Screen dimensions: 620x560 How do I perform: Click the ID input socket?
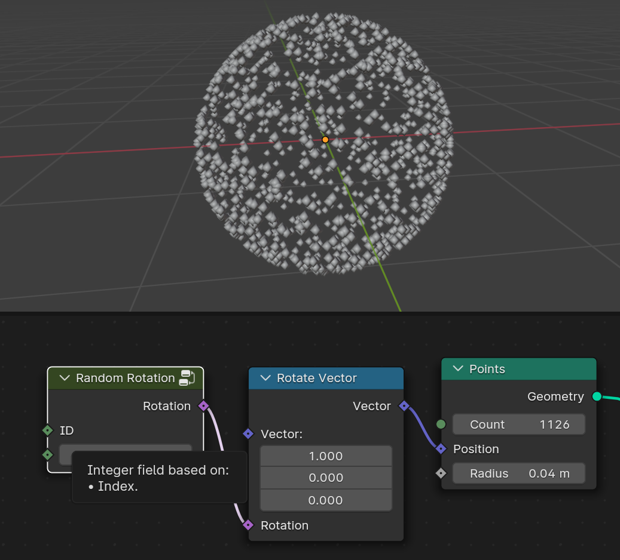(47, 430)
